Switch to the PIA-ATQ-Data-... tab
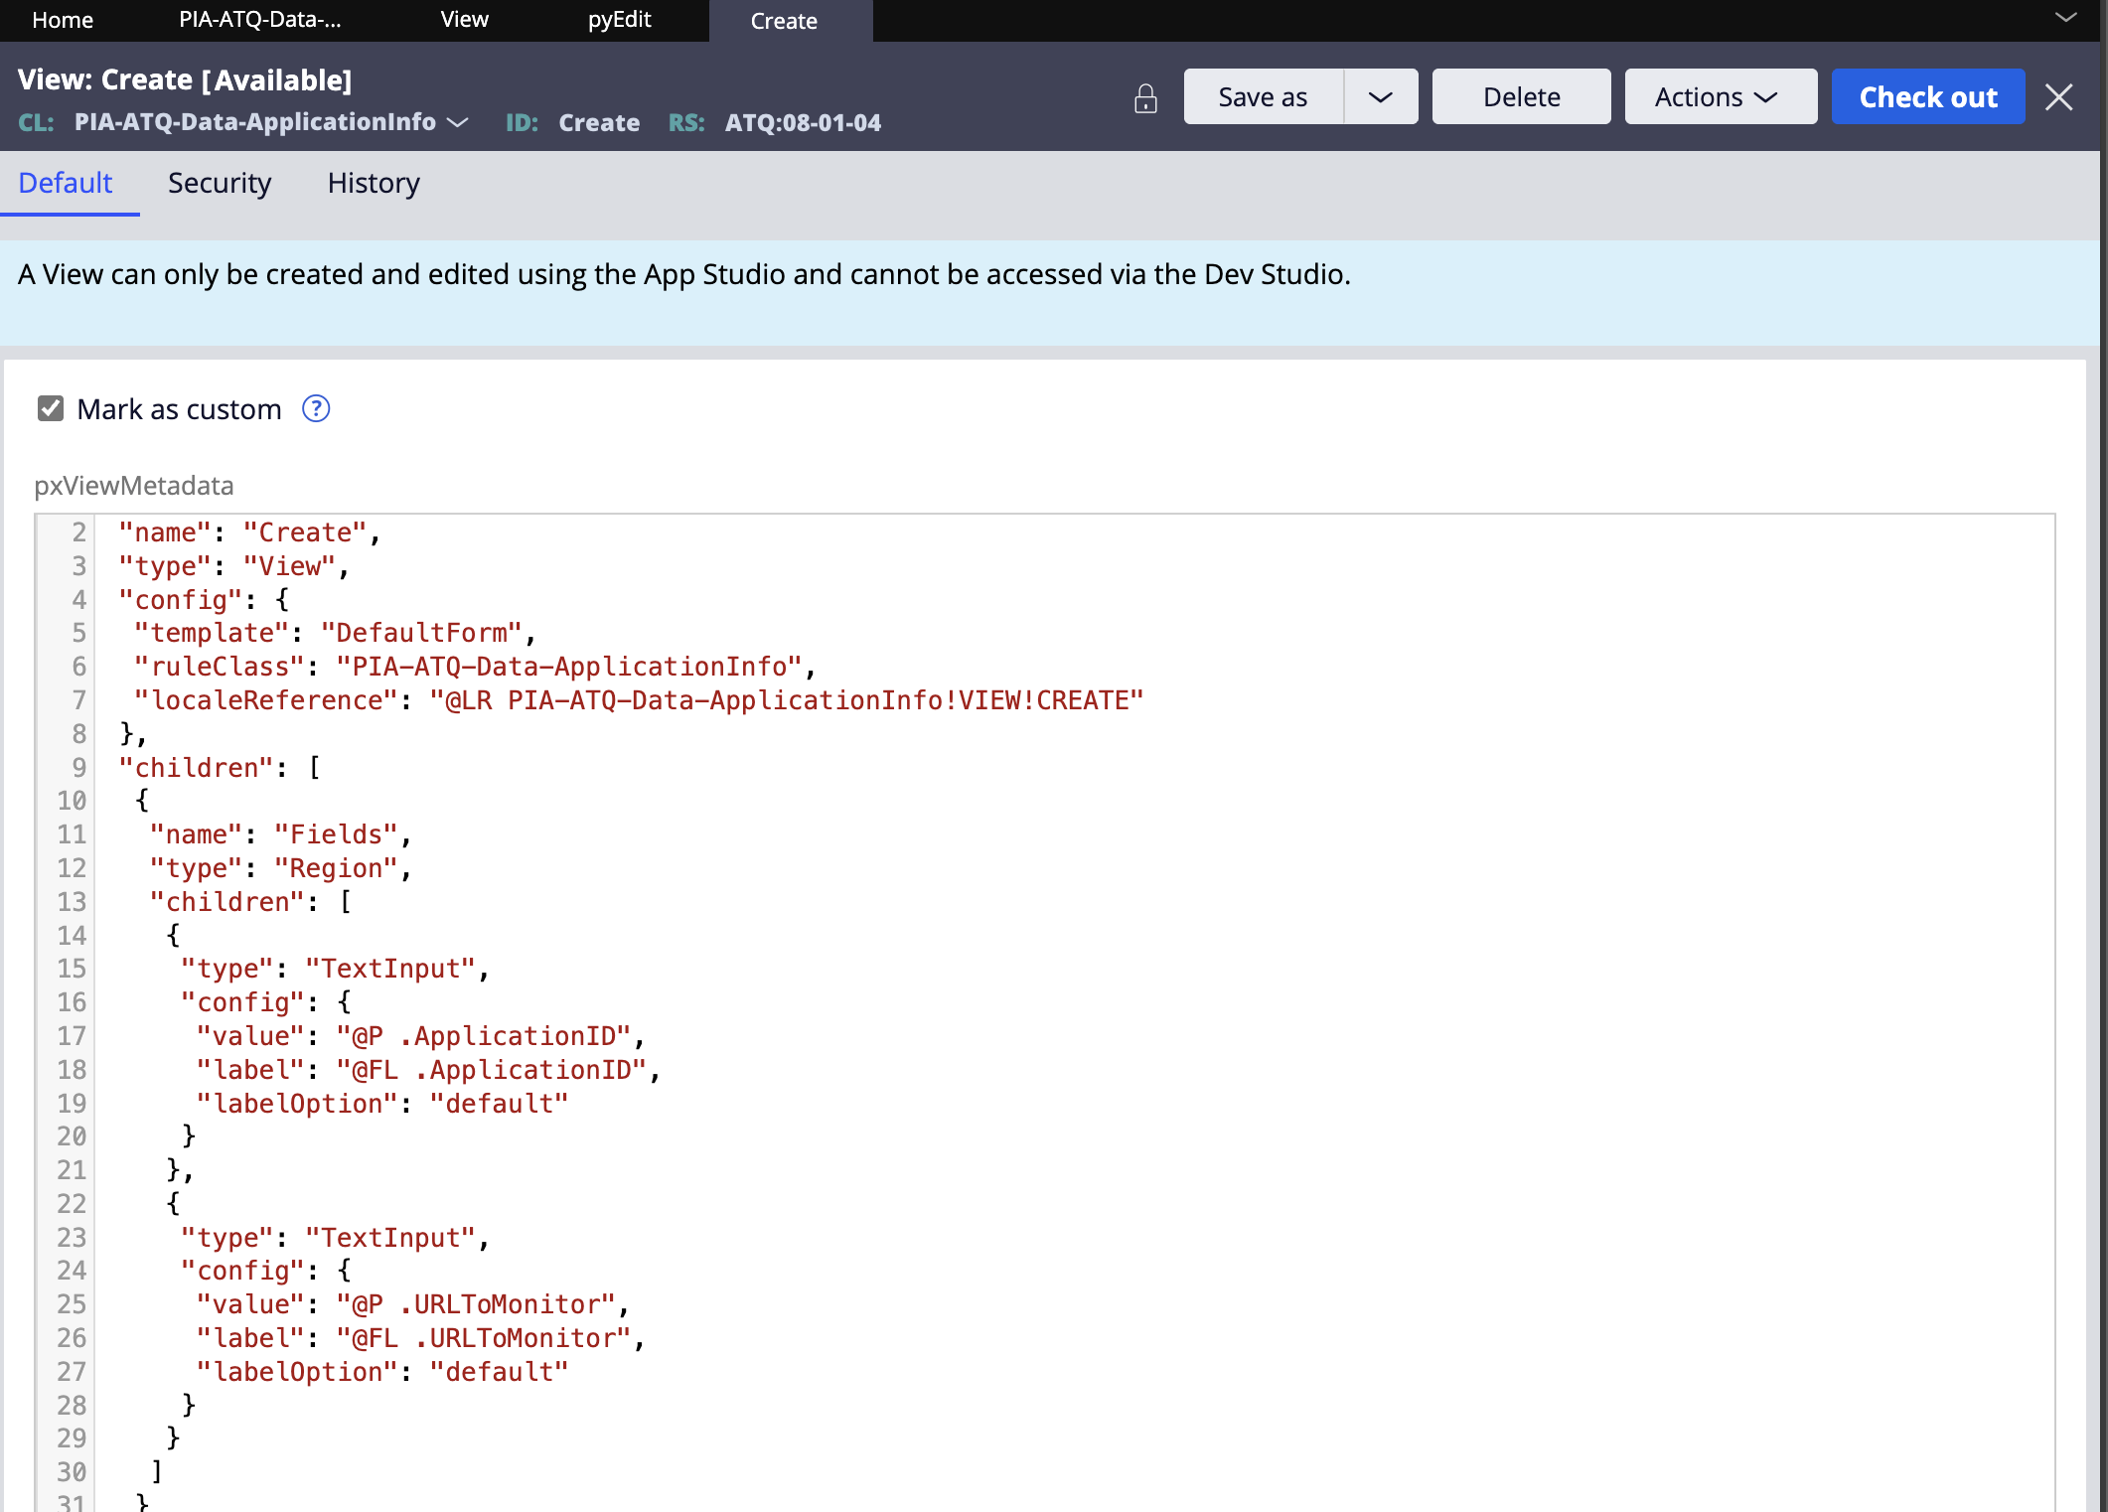 (x=260, y=20)
